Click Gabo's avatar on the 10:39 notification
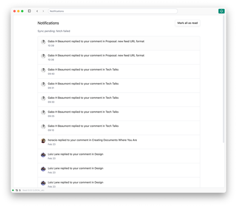The image size is (237, 207). [43, 42]
